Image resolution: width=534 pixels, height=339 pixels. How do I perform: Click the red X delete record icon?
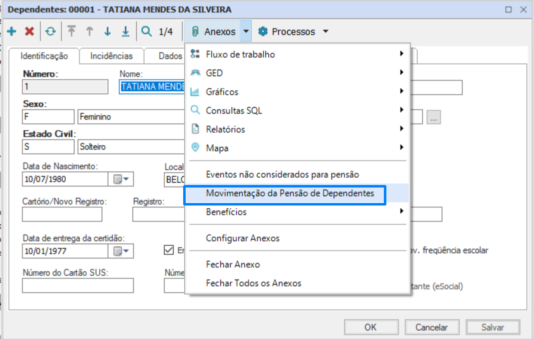click(x=30, y=31)
